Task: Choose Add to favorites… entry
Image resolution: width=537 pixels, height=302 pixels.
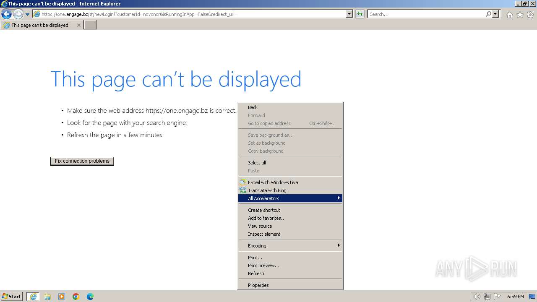Action: coord(290,218)
